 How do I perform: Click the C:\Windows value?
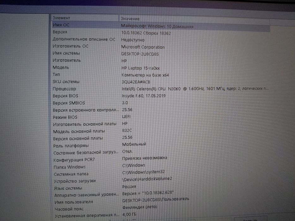[x=134, y=165]
